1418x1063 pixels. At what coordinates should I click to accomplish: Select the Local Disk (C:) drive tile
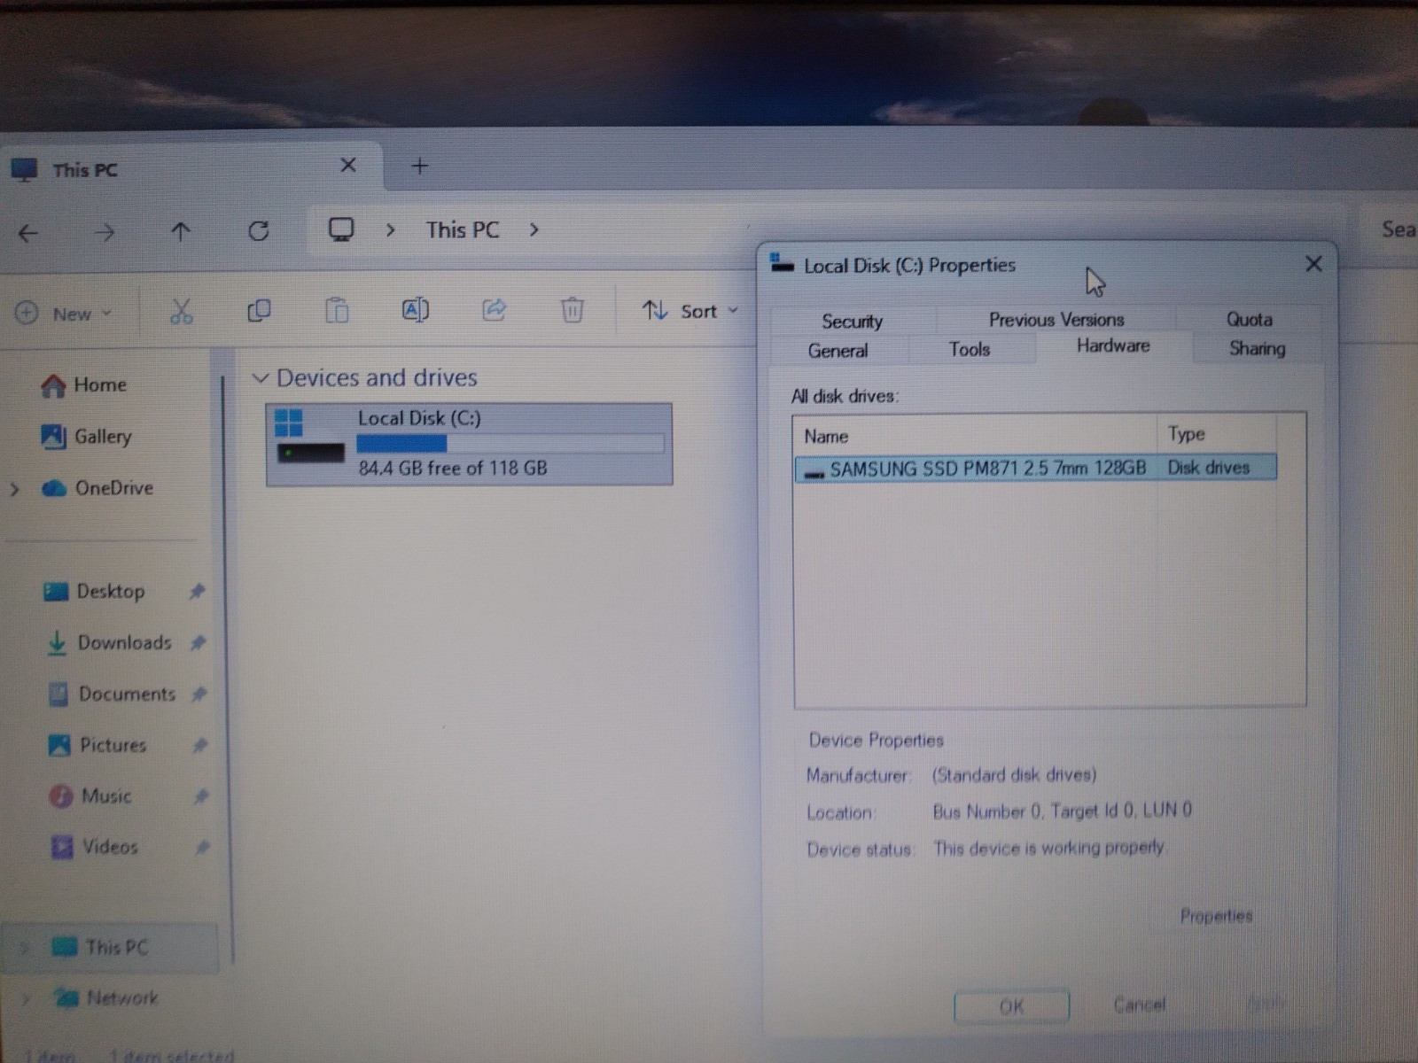(x=469, y=445)
